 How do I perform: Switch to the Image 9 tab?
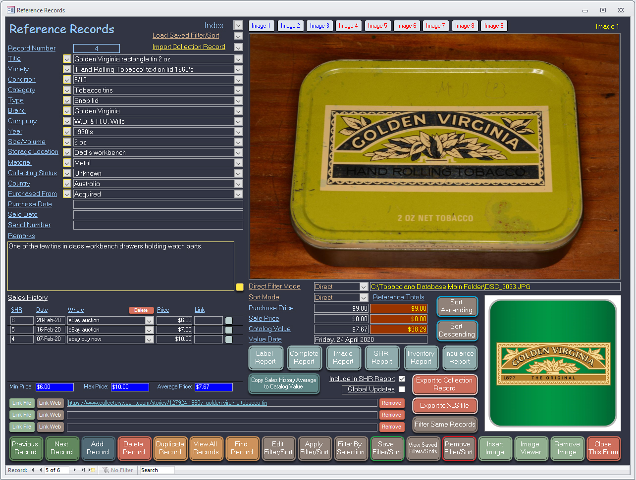[494, 26]
